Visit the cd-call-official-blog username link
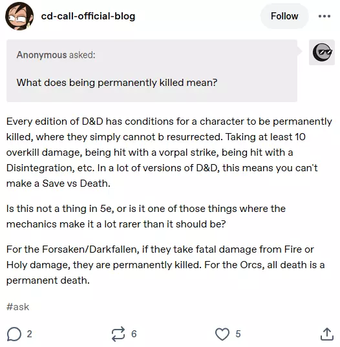This screenshot has height=347, width=340. (x=88, y=16)
